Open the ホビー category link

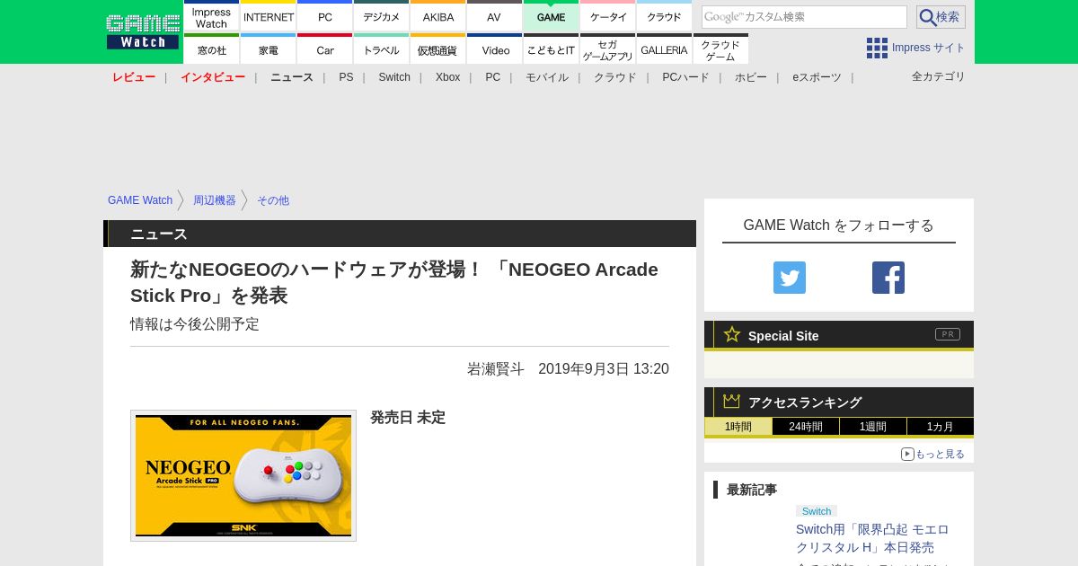coord(751,77)
